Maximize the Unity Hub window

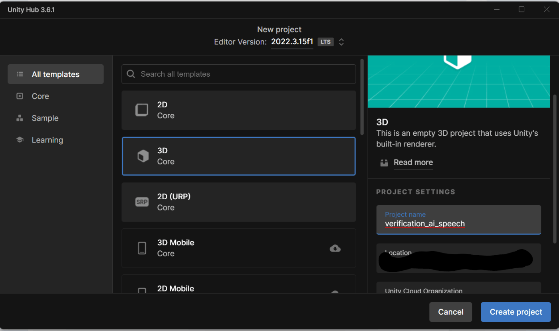coord(521,10)
